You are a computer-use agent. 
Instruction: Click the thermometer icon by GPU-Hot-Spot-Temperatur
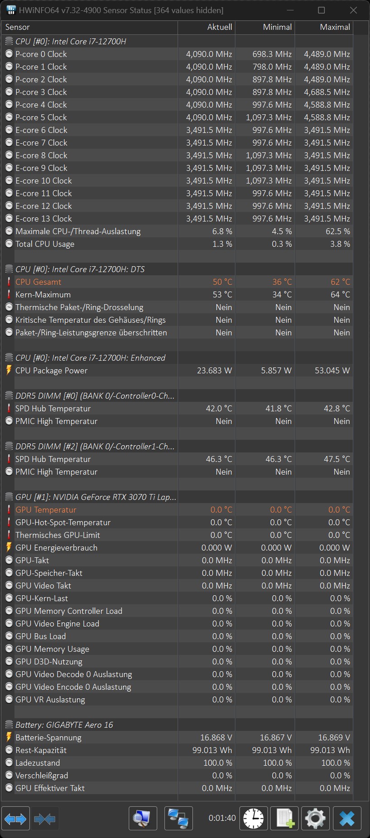[x=9, y=522]
